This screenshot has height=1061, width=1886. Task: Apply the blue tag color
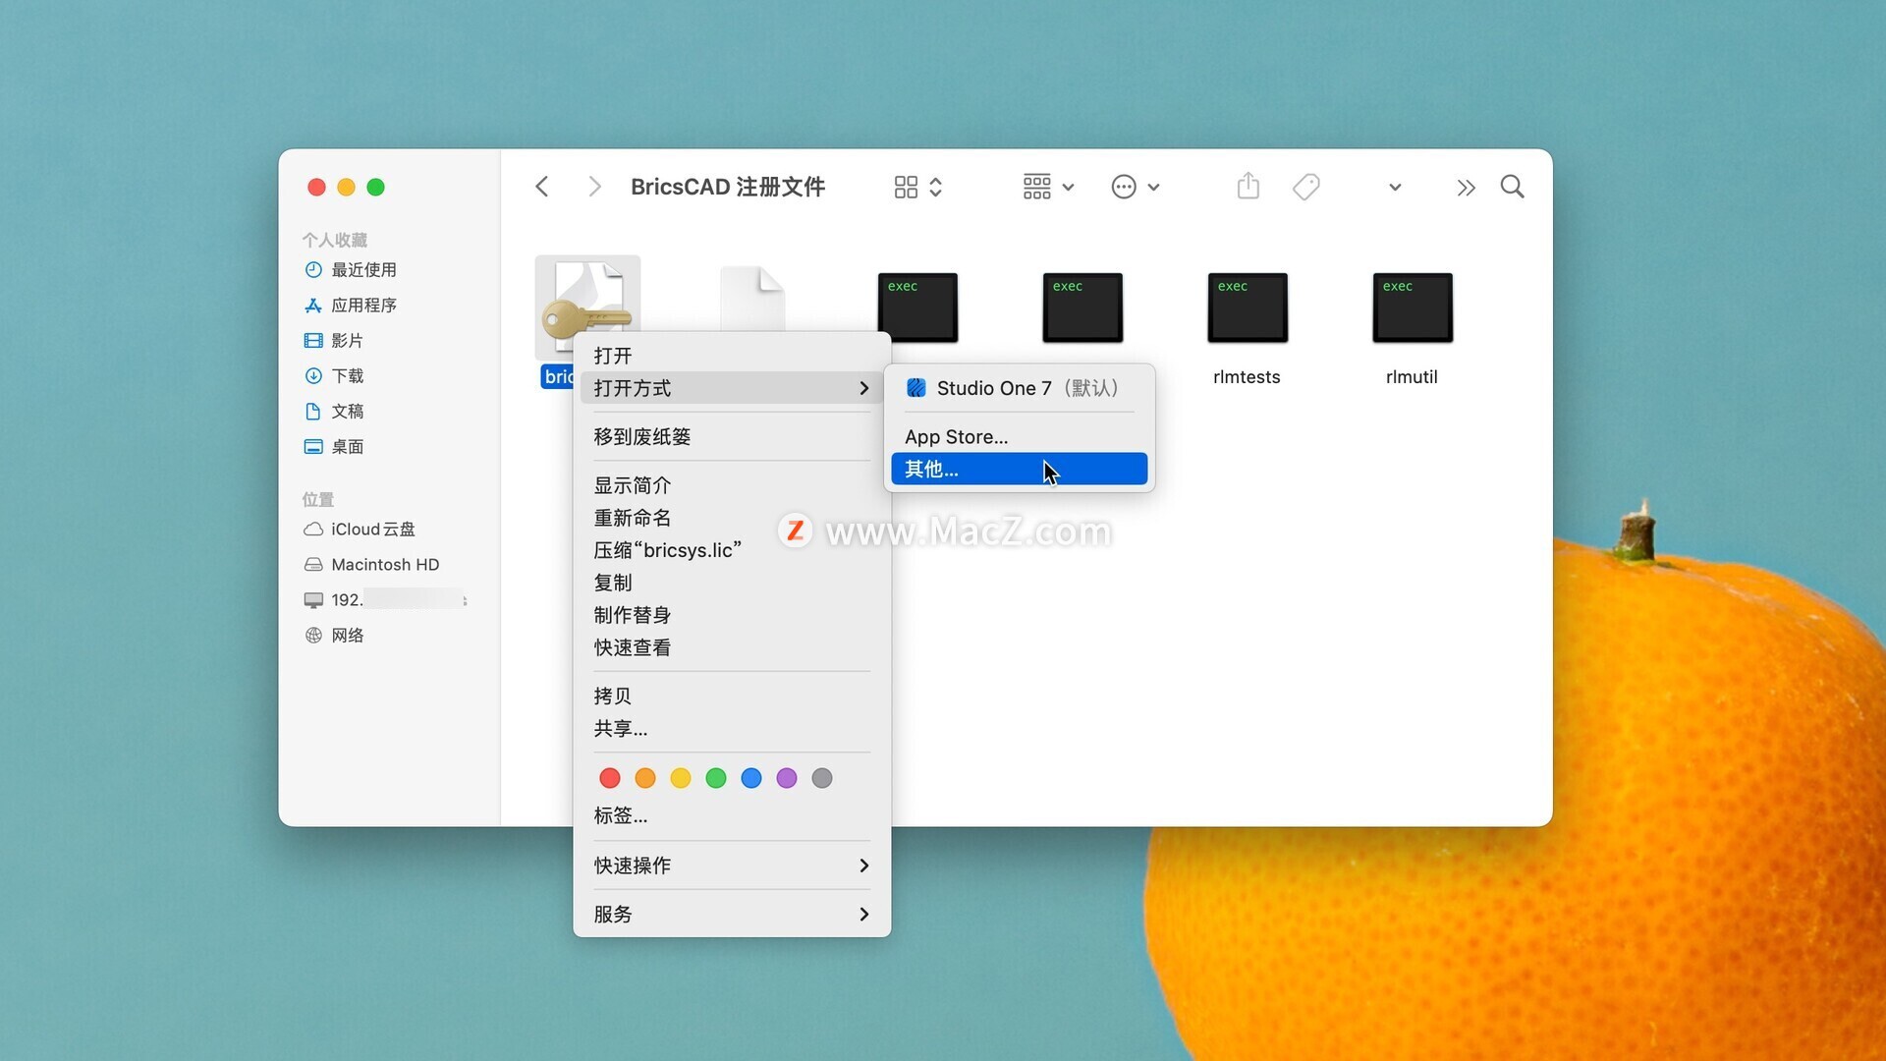(751, 778)
